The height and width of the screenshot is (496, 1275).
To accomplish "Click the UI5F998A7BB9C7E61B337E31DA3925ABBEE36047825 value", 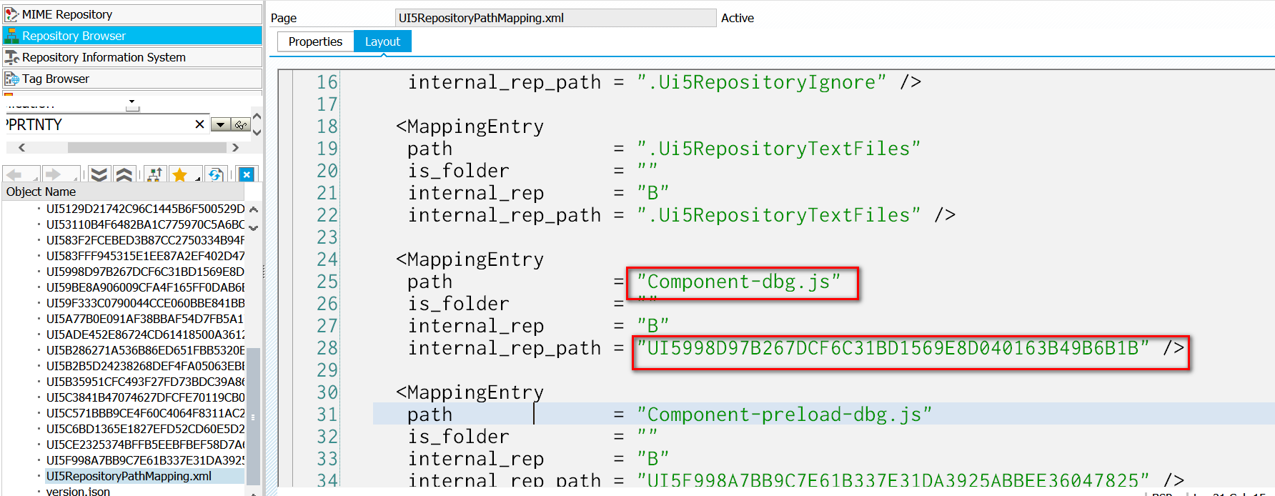I will pyautogui.click(x=893, y=480).
